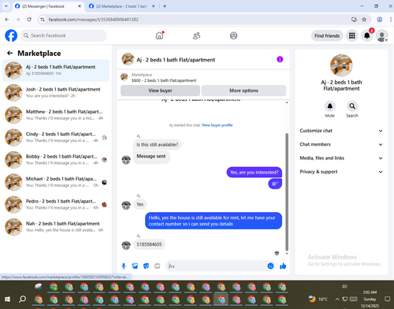Open the Nah conversation
The image size is (394, 309).
[56, 227]
